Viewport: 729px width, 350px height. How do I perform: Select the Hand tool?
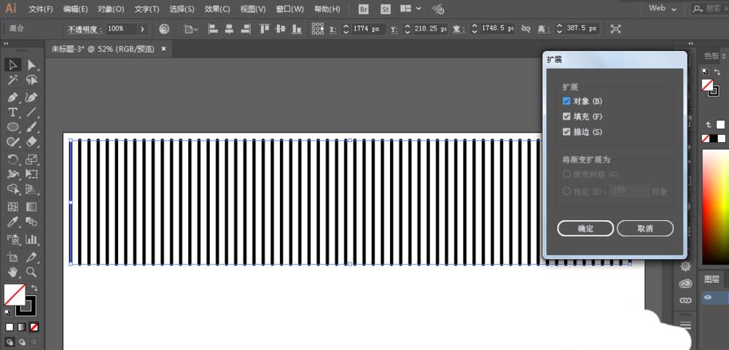point(13,272)
